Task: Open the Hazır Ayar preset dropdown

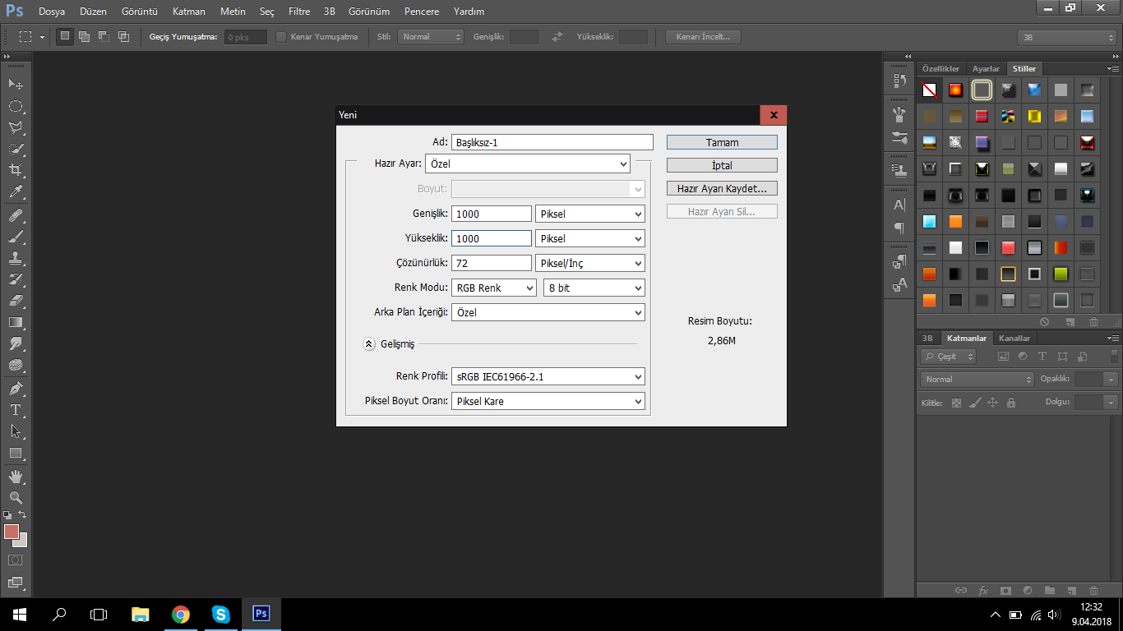Action: point(527,164)
